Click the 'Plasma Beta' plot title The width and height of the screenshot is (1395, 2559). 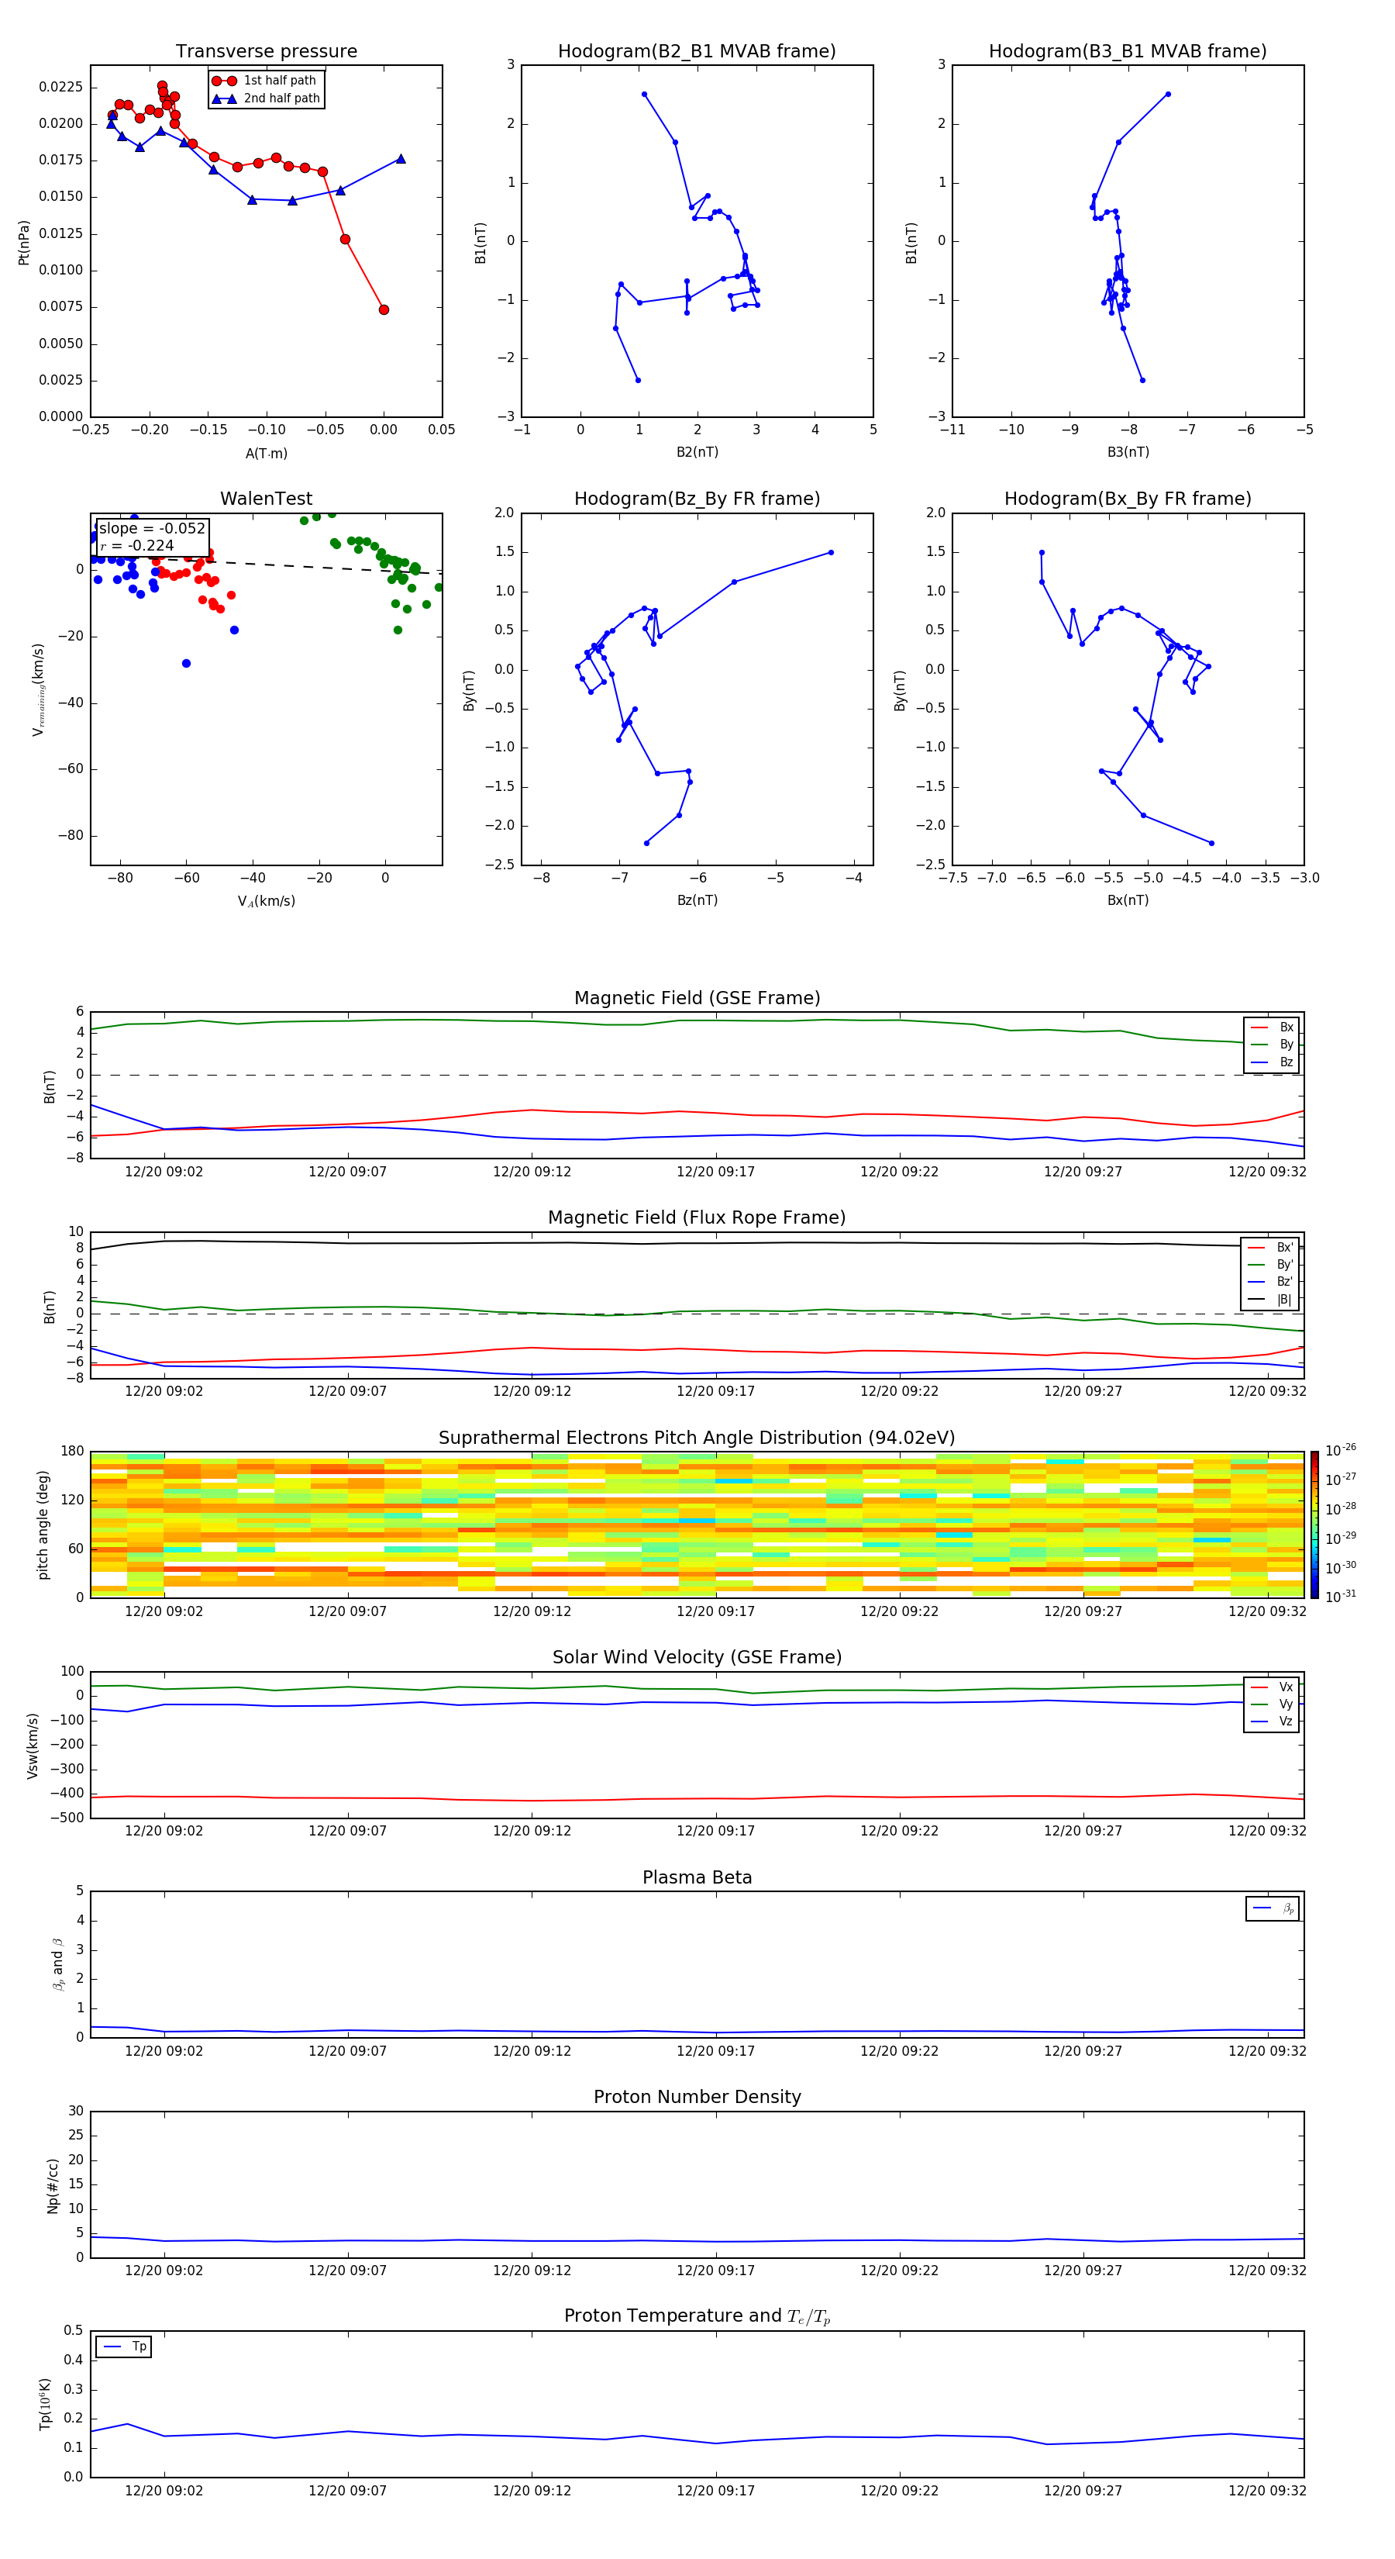point(697,1877)
